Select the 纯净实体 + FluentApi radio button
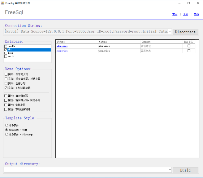This screenshot has height=178, width=203. 6,134
